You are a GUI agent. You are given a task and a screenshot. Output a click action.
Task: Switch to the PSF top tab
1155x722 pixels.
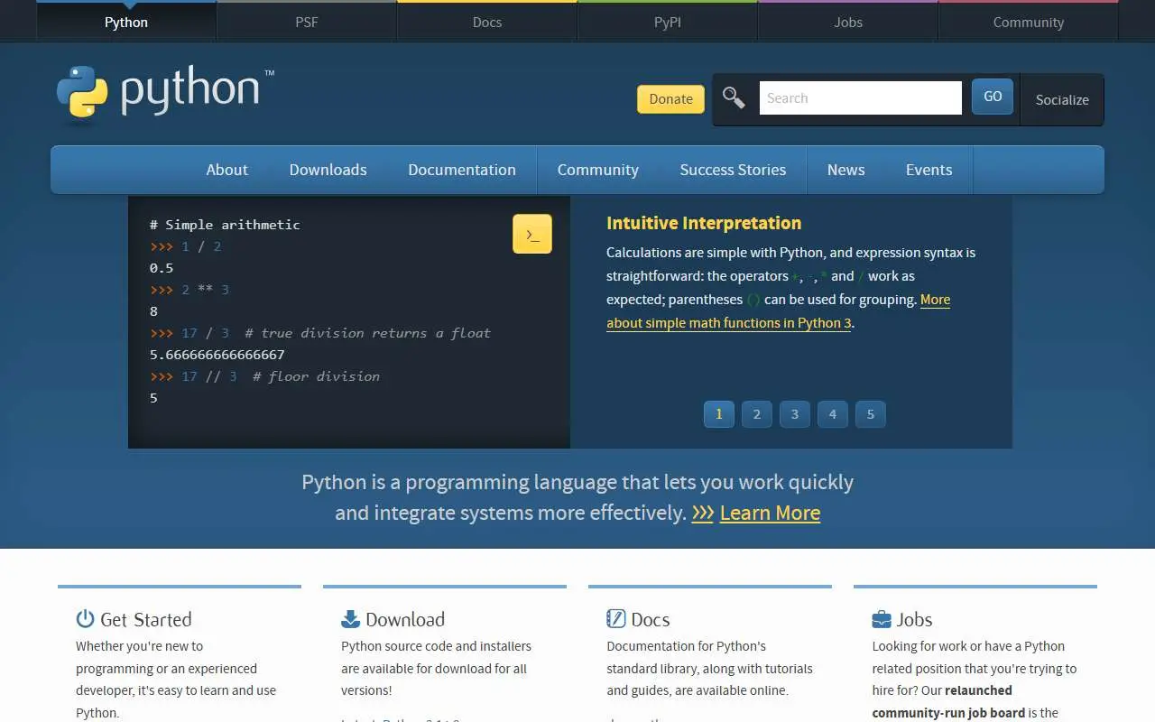[307, 22]
